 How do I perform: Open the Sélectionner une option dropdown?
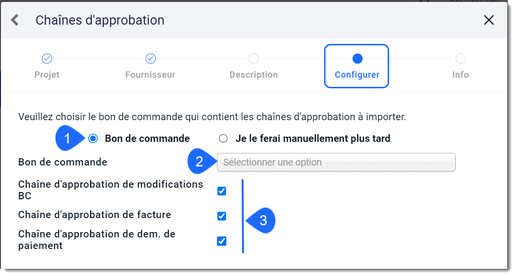336,162
